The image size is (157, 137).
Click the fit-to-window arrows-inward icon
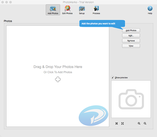point(116,123)
